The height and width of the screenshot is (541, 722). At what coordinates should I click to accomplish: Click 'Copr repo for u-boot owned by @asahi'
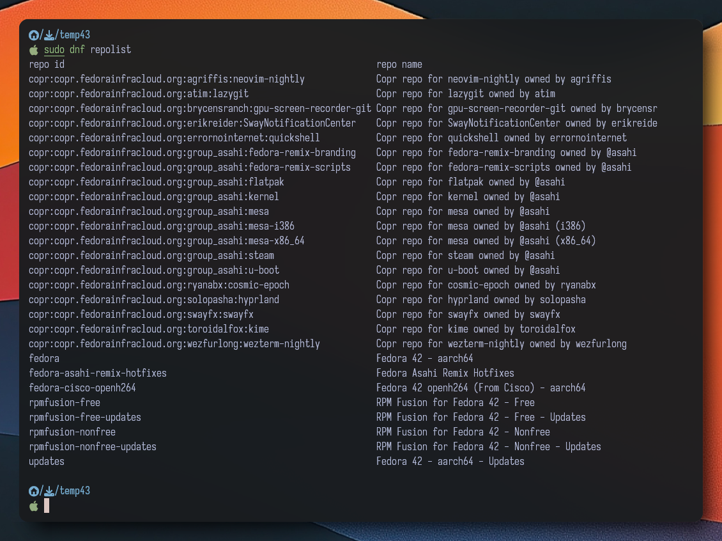(x=468, y=271)
